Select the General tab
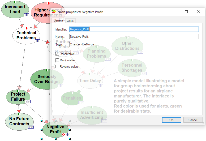Screen dimensions: 206x141 [x=58, y=20]
